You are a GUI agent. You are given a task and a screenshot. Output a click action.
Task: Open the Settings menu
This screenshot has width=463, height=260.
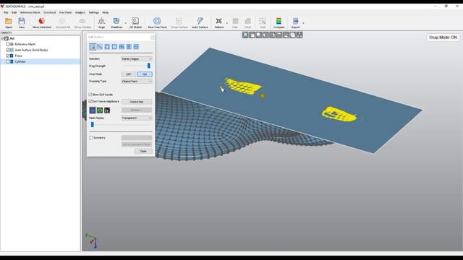(x=93, y=13)
